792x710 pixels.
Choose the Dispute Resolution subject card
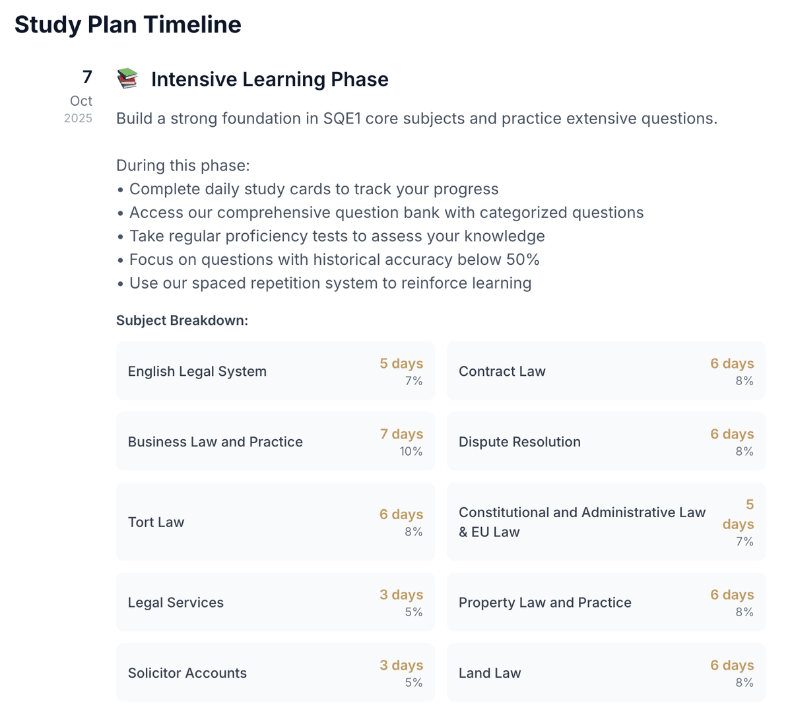(606, 442)
